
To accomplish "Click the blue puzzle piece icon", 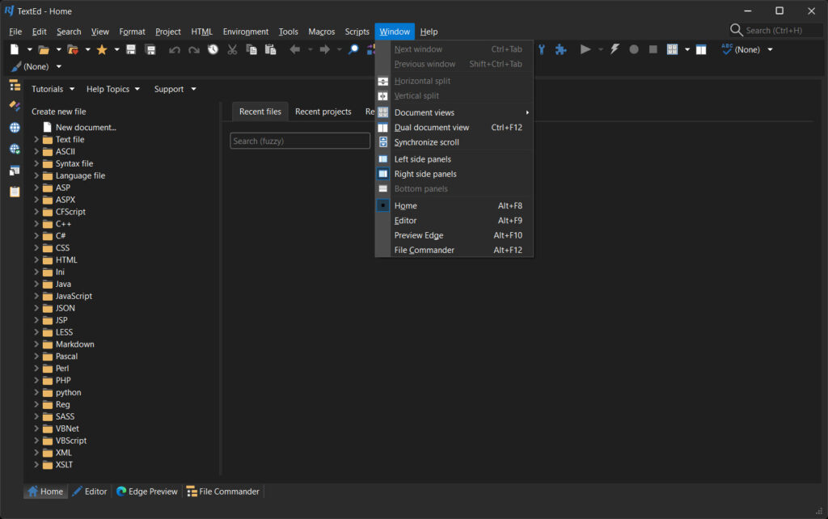I will coord(561,49).
